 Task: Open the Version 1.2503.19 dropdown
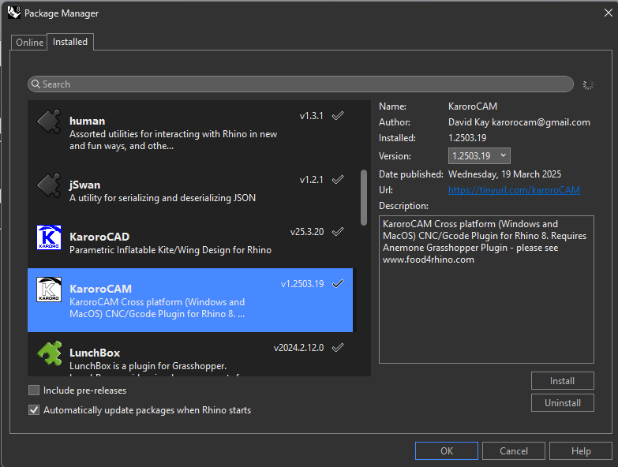click(x=479, y=156)
